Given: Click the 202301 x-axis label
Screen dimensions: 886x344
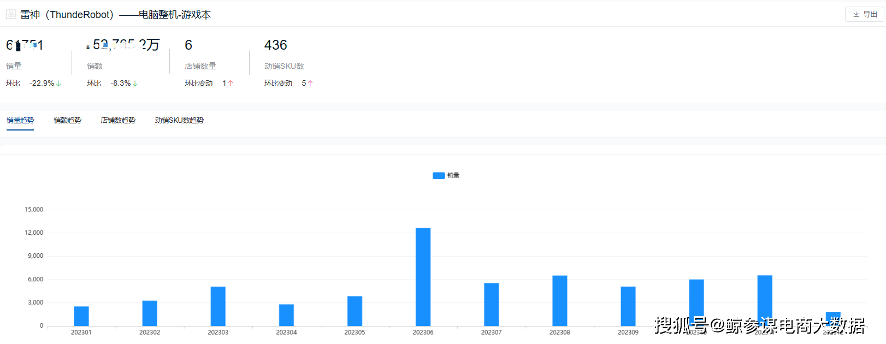Looking at the screenshot, I should pos(81,333).
